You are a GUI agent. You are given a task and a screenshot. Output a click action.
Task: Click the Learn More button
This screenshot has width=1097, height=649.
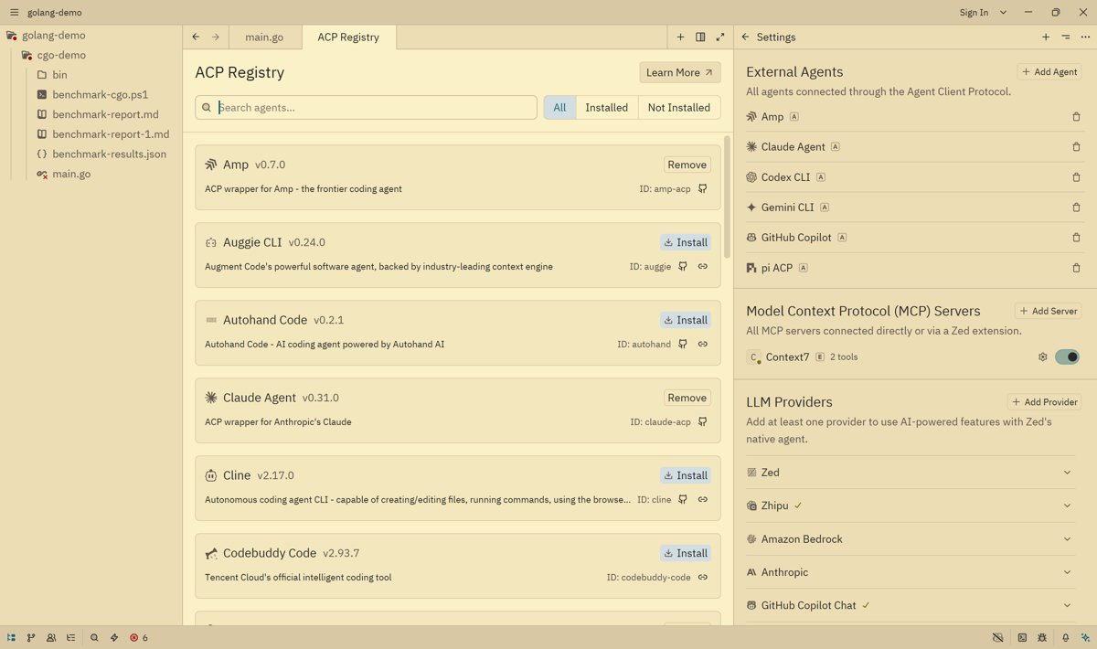[679, 73]
